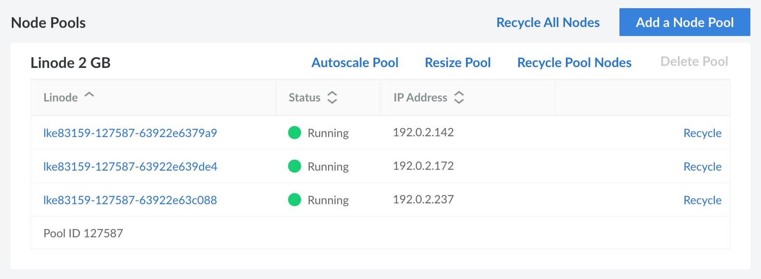Recycle the node with IP 192.0.2.172
This screenshot has width=761, height=279.
click(x=702, y=166)
